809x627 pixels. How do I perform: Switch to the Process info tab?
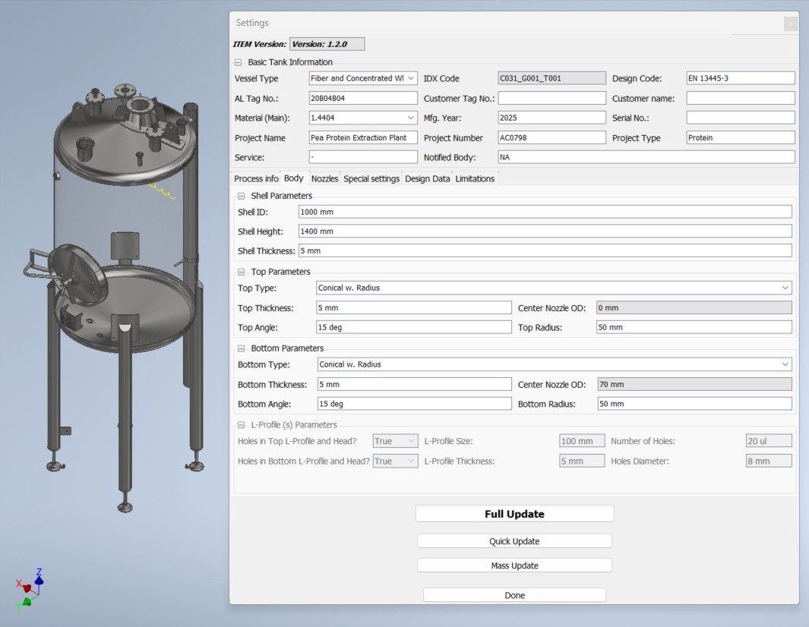click(x=256, y=179)
